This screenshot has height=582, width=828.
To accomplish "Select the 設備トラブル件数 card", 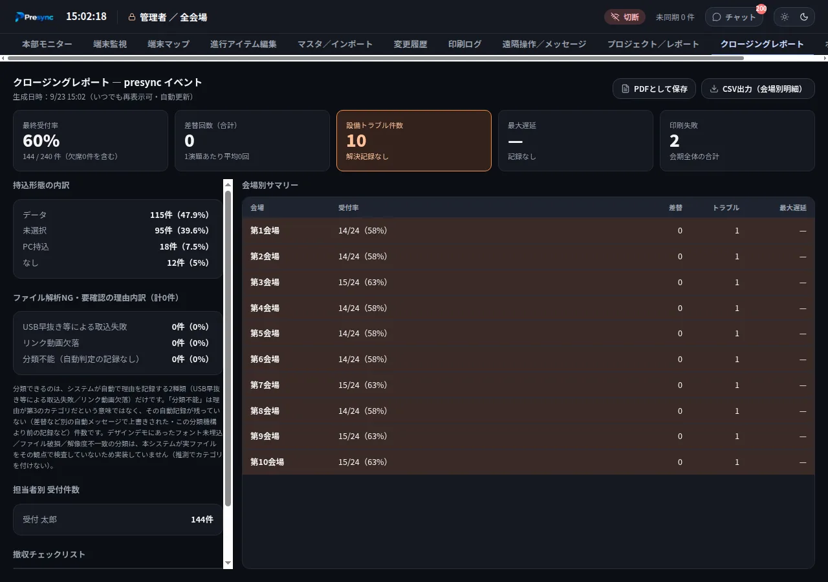I will point(414,140).
